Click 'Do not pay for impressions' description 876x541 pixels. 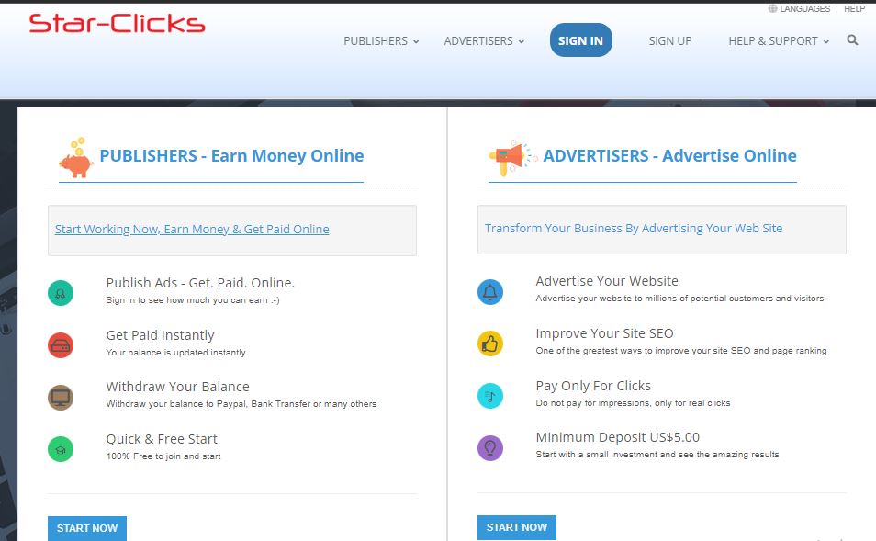633,403
